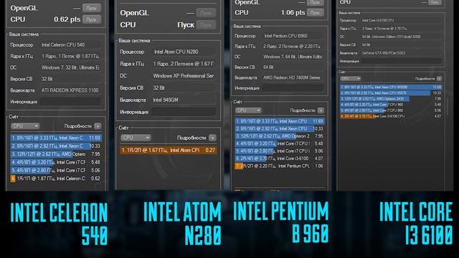459x258 pixels.
Task: Click the video card value ATI RADEON XPRESS 1100
Action: pyautogui.click(x=70, y=90)
